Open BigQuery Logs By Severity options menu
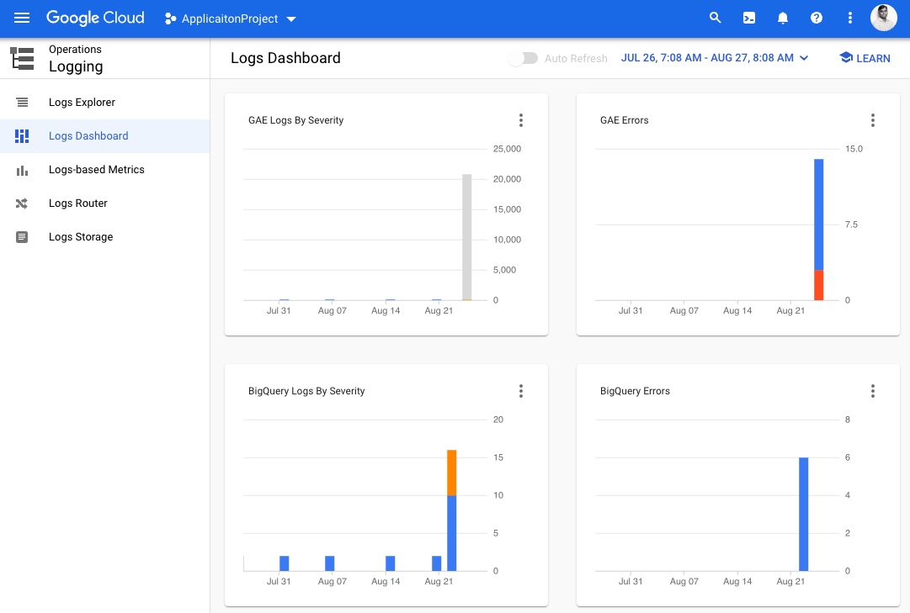This screenshot has height=613, width=910. pyautogui.click(x=520, y=391)
